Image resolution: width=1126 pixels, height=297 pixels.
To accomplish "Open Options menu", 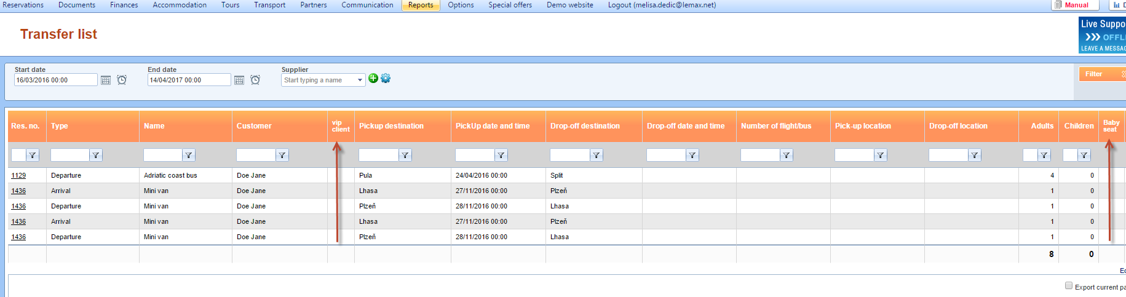I will [461, 5].
